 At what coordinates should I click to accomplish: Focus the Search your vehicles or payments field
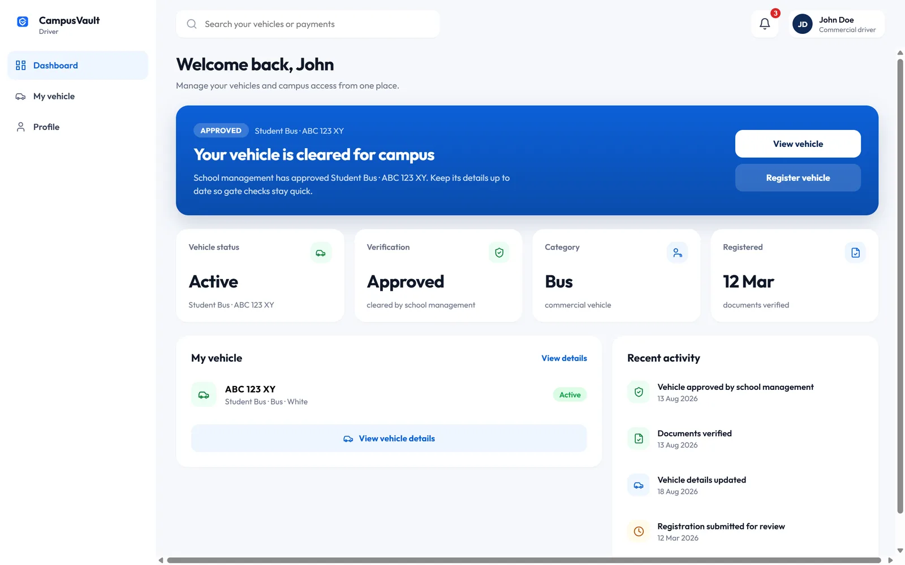pos(308,24)
